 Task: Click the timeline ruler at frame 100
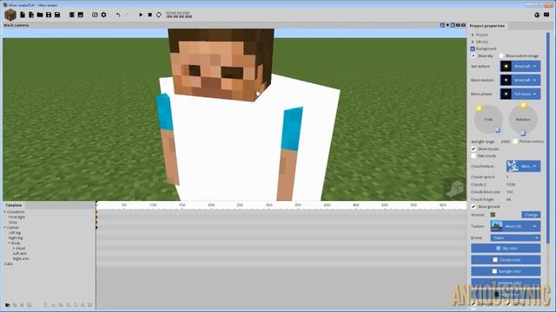[153, 205]
